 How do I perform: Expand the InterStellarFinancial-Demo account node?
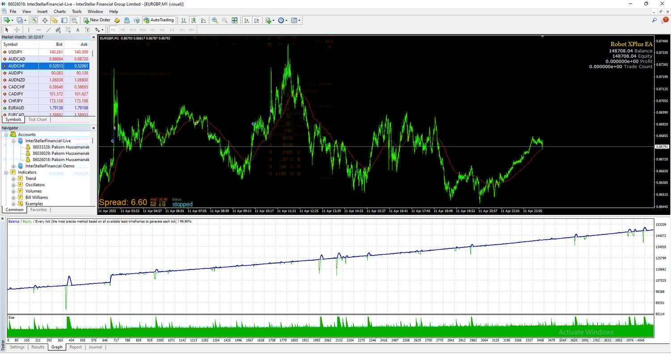click(14, 166)
